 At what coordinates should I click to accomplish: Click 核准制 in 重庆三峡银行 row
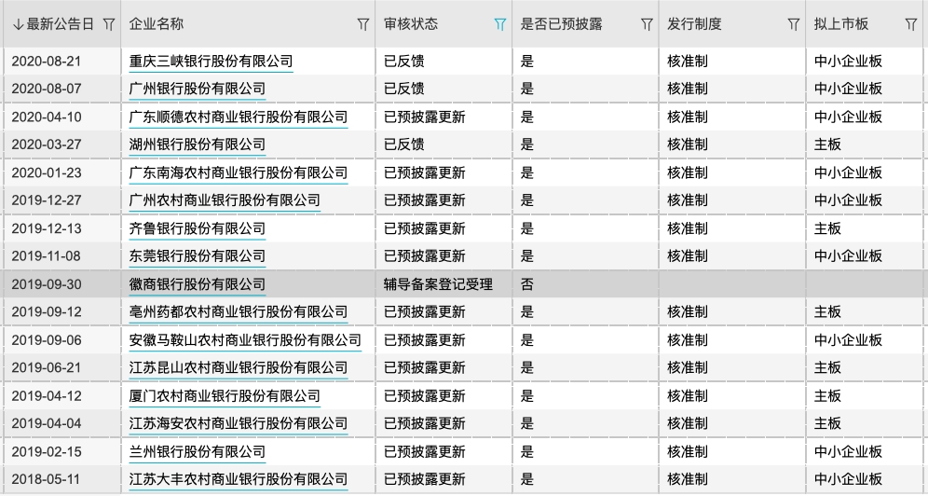pyautogui.click(x=687, y=61)
